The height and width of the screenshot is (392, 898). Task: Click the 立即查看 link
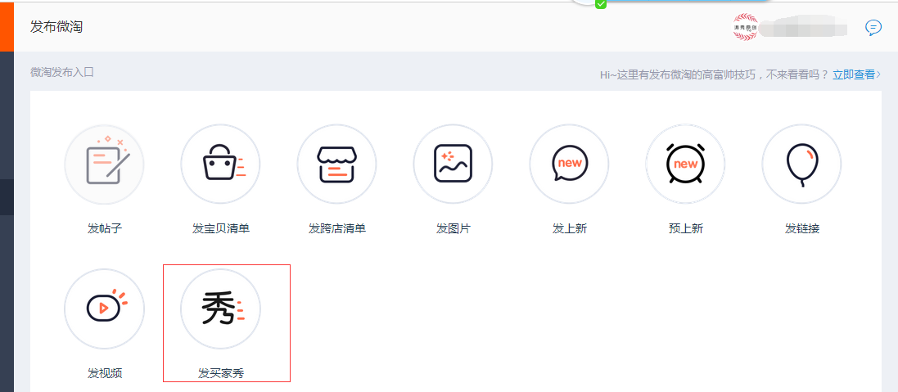(x=854, y=74)
